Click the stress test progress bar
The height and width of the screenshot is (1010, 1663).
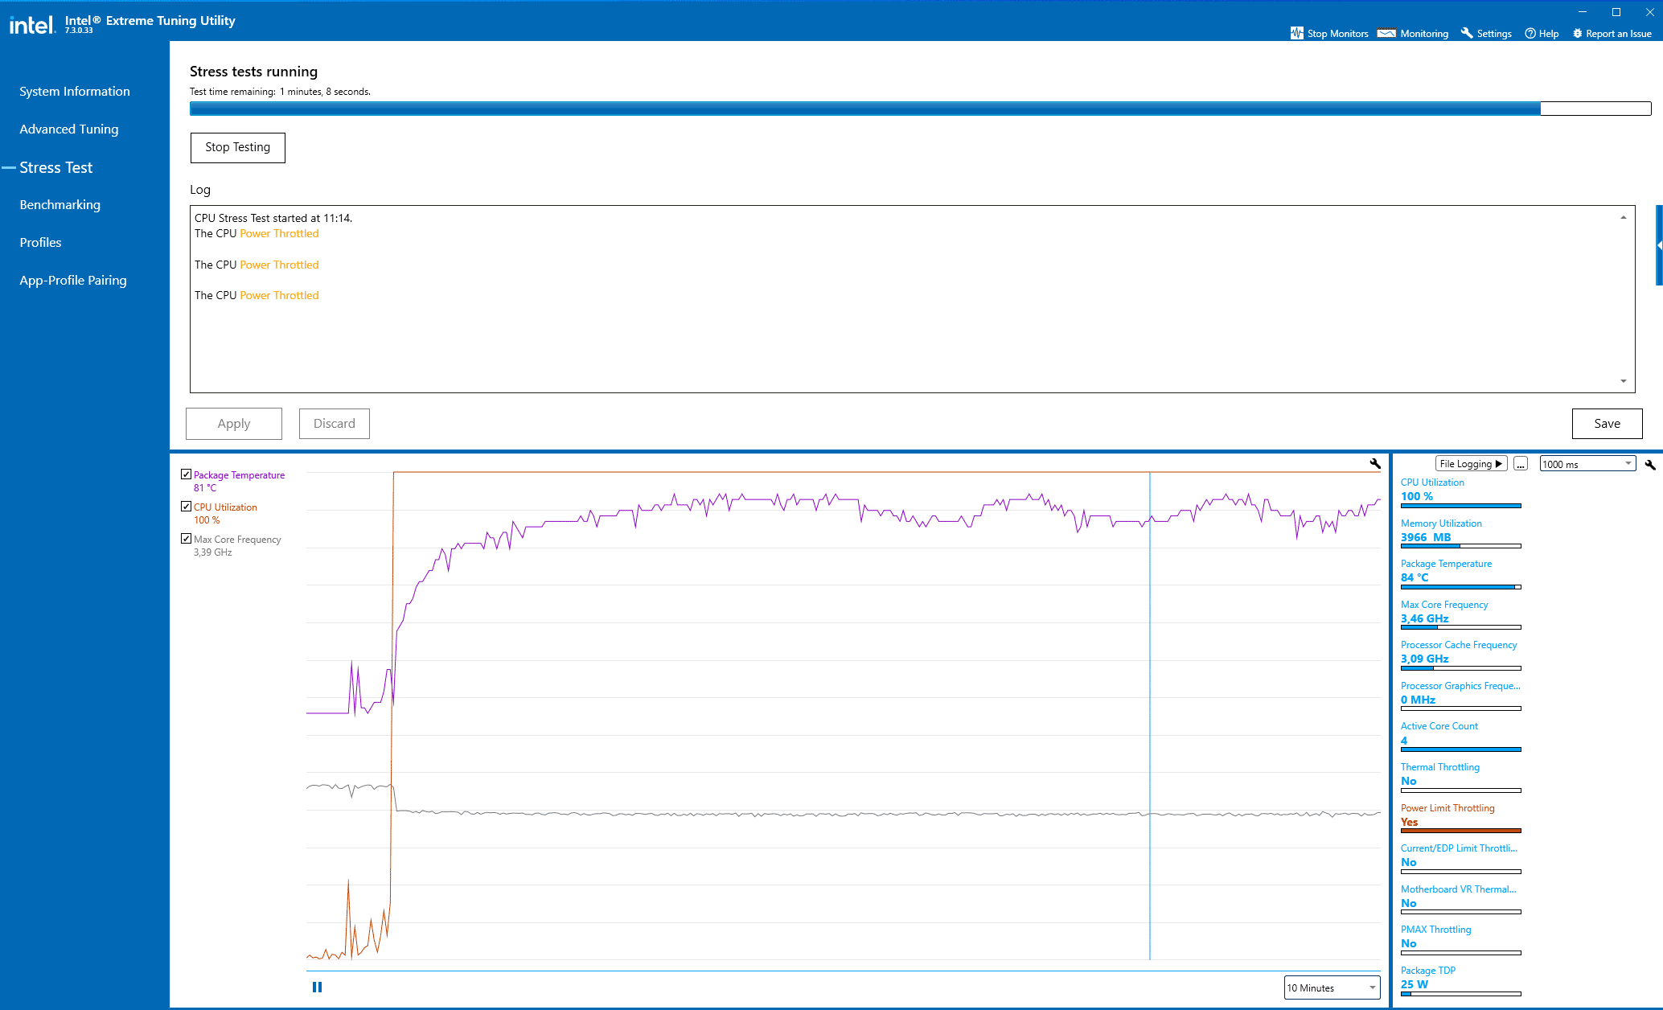[x=920, y=109]
